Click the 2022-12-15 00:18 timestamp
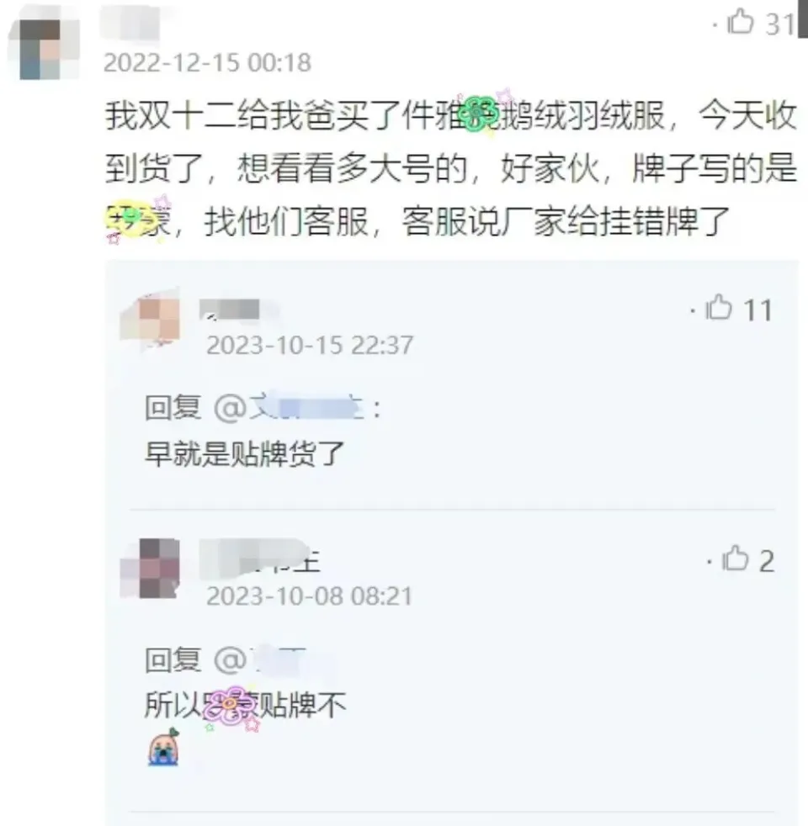The image size is (808, 826). pos(207,63)
